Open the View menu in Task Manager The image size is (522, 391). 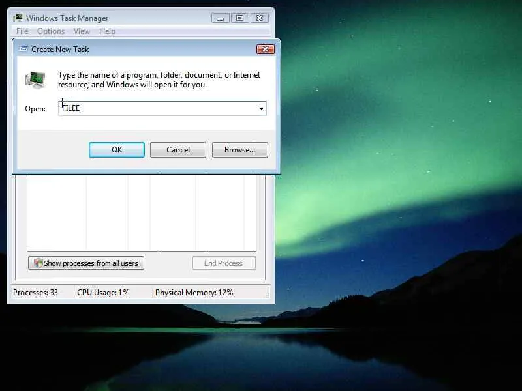click(x=82, y=31)
